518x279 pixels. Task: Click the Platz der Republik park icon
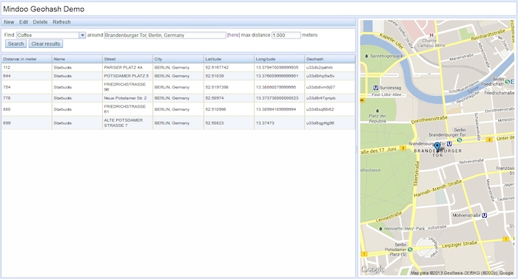click(x=377, y=111)
